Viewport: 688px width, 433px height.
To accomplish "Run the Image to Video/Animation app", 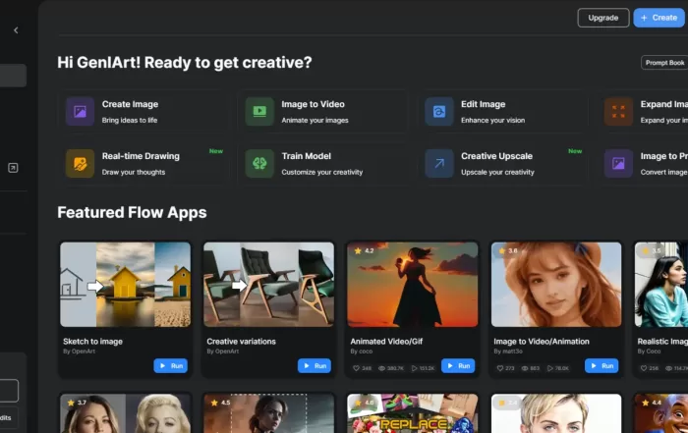I will click(x=602, y=365).
